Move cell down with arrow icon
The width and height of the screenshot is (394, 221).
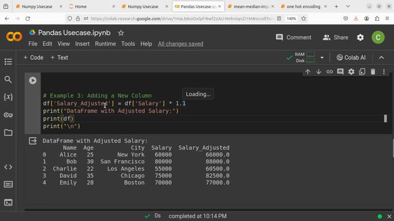(x=319, y=72)
